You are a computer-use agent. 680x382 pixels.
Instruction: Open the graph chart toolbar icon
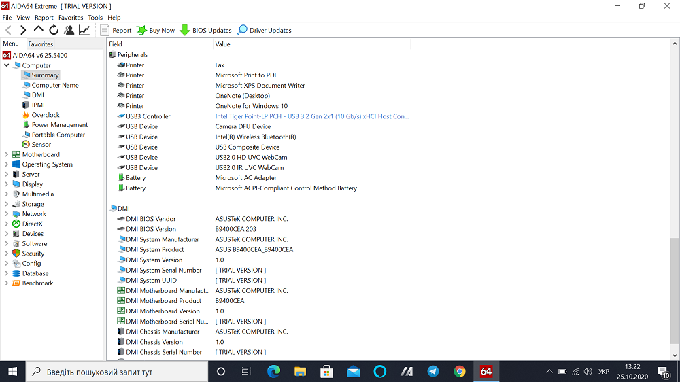(x=84, y=30)
